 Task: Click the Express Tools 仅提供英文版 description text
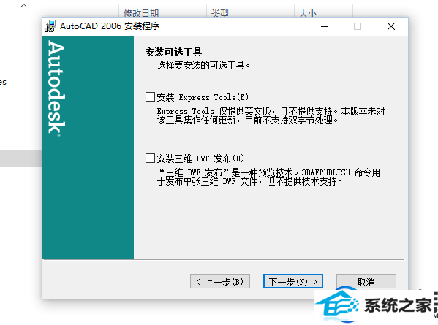coord(271,115)
